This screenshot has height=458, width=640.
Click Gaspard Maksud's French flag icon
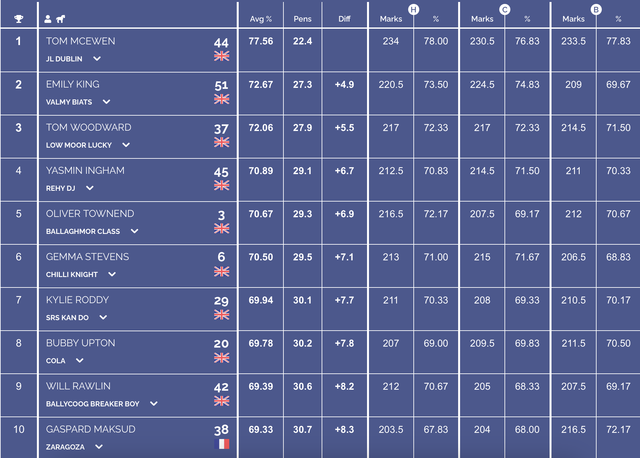(x=222, y=444)
